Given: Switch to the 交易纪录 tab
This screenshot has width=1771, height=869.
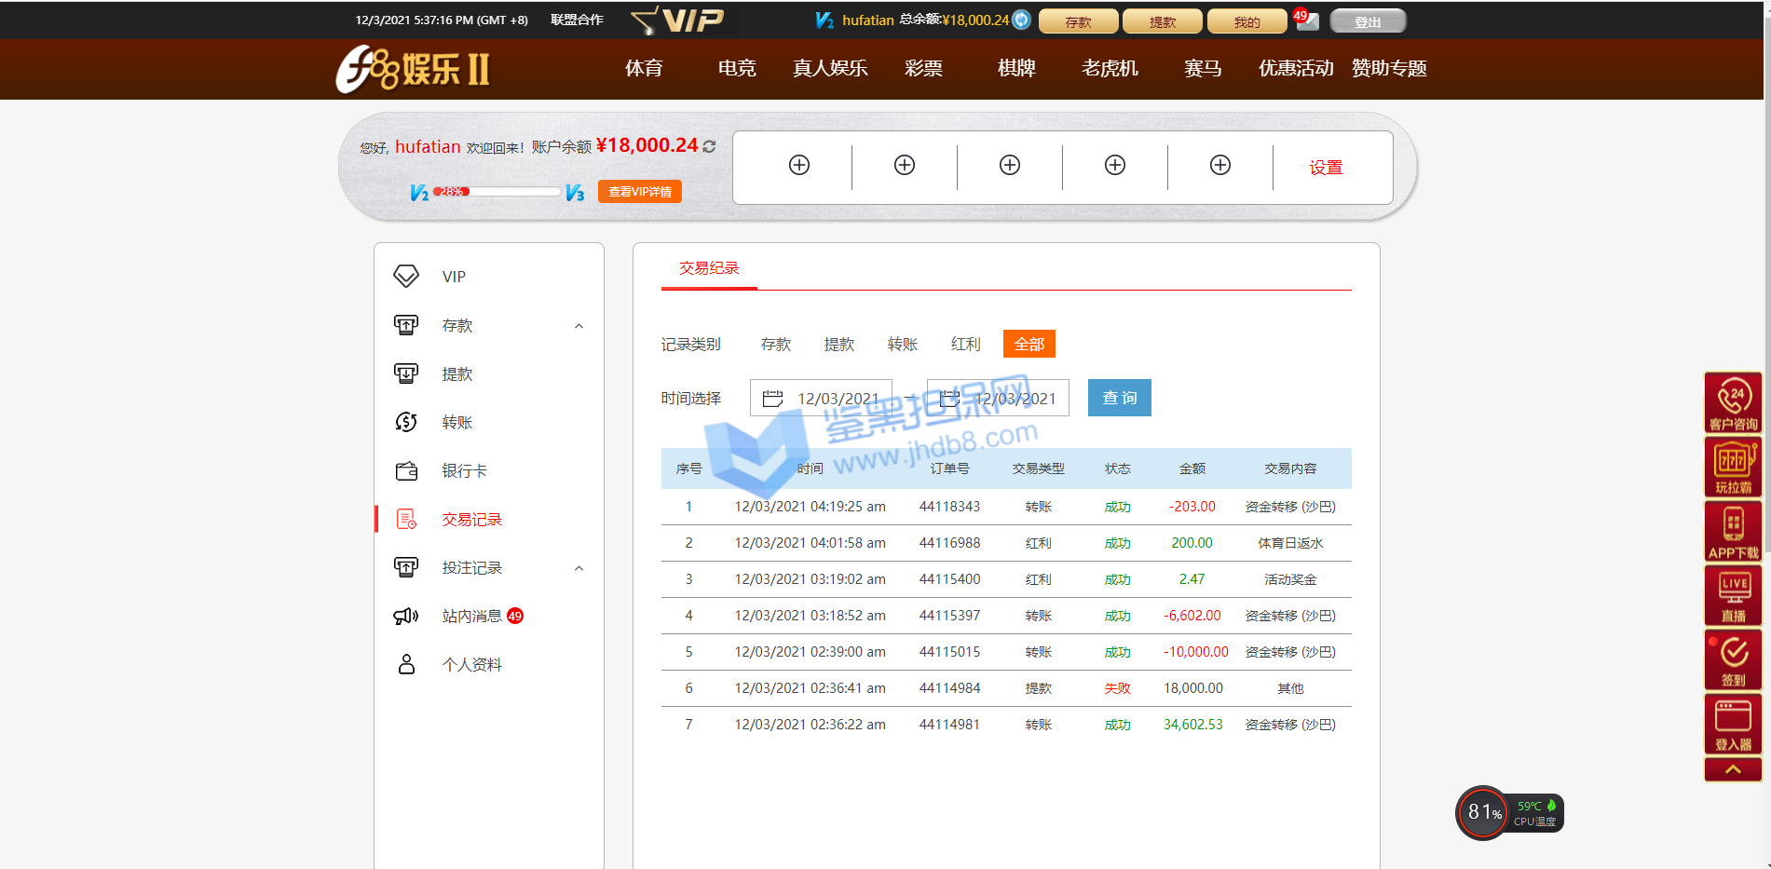Looking at the screenshot, I should click(x=709, y=268).
